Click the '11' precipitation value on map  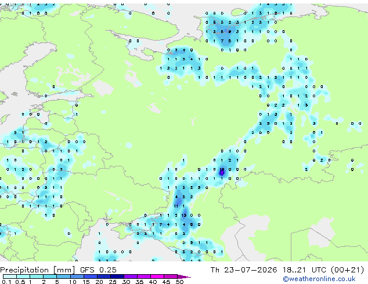click(176, 206)
